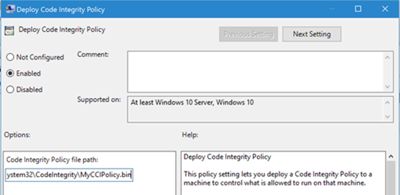Close the Deploy Code Integrity Policy dialog
The height and width of the screenshot is (195, 400).
point(385,9)
